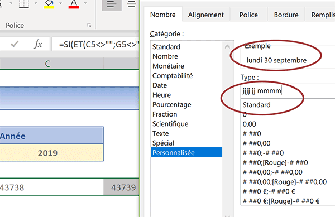Apply the red font color A icon
Viewport: 335px width, 217px height.
(74, 4)
